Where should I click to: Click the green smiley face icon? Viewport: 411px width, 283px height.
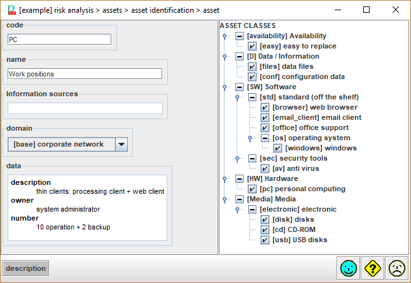349,268
